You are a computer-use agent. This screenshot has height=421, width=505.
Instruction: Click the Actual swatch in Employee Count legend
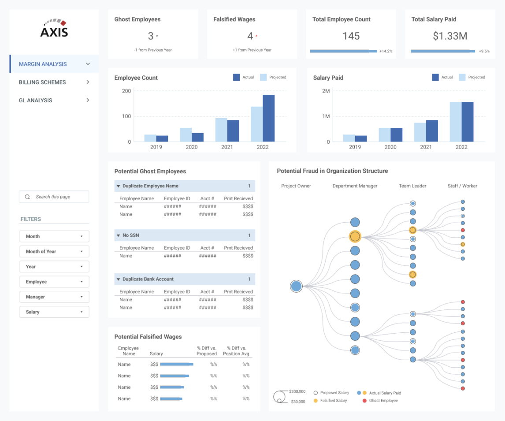point(236,77)
